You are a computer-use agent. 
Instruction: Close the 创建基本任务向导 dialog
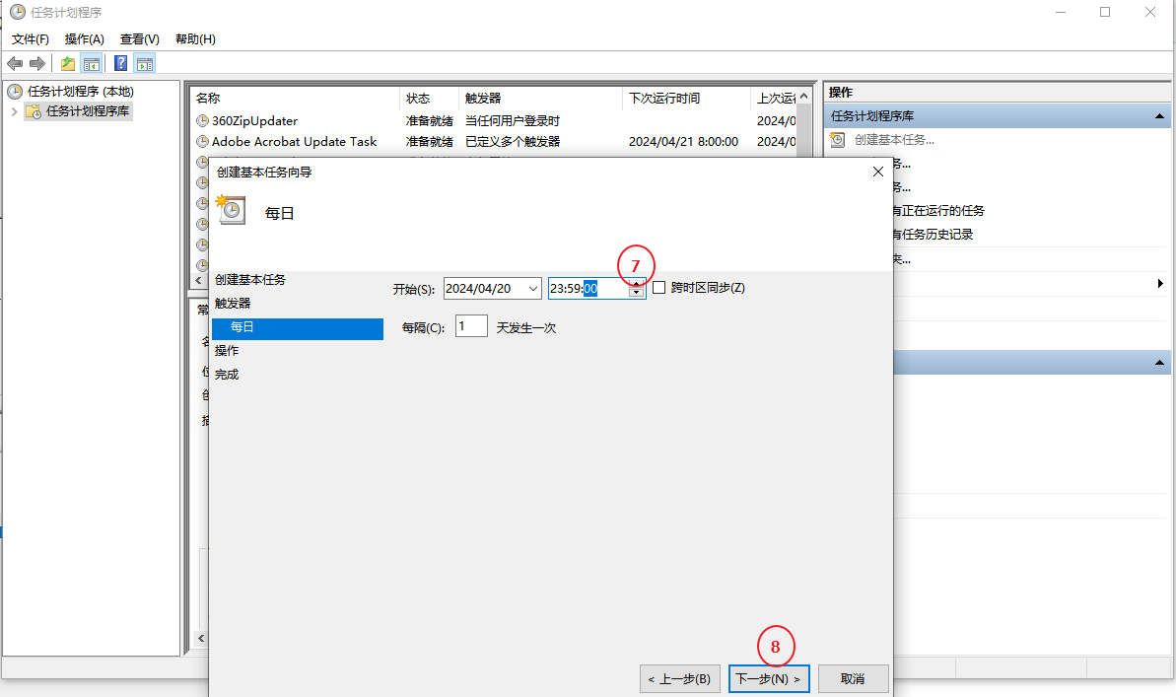click(x=878, y=172)
